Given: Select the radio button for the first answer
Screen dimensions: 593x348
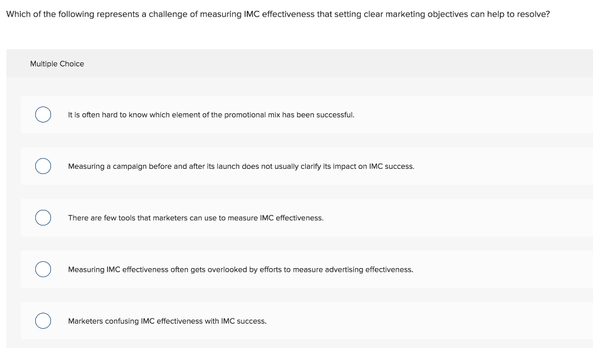Looking at the screenshot, I should tap(43, 114).
